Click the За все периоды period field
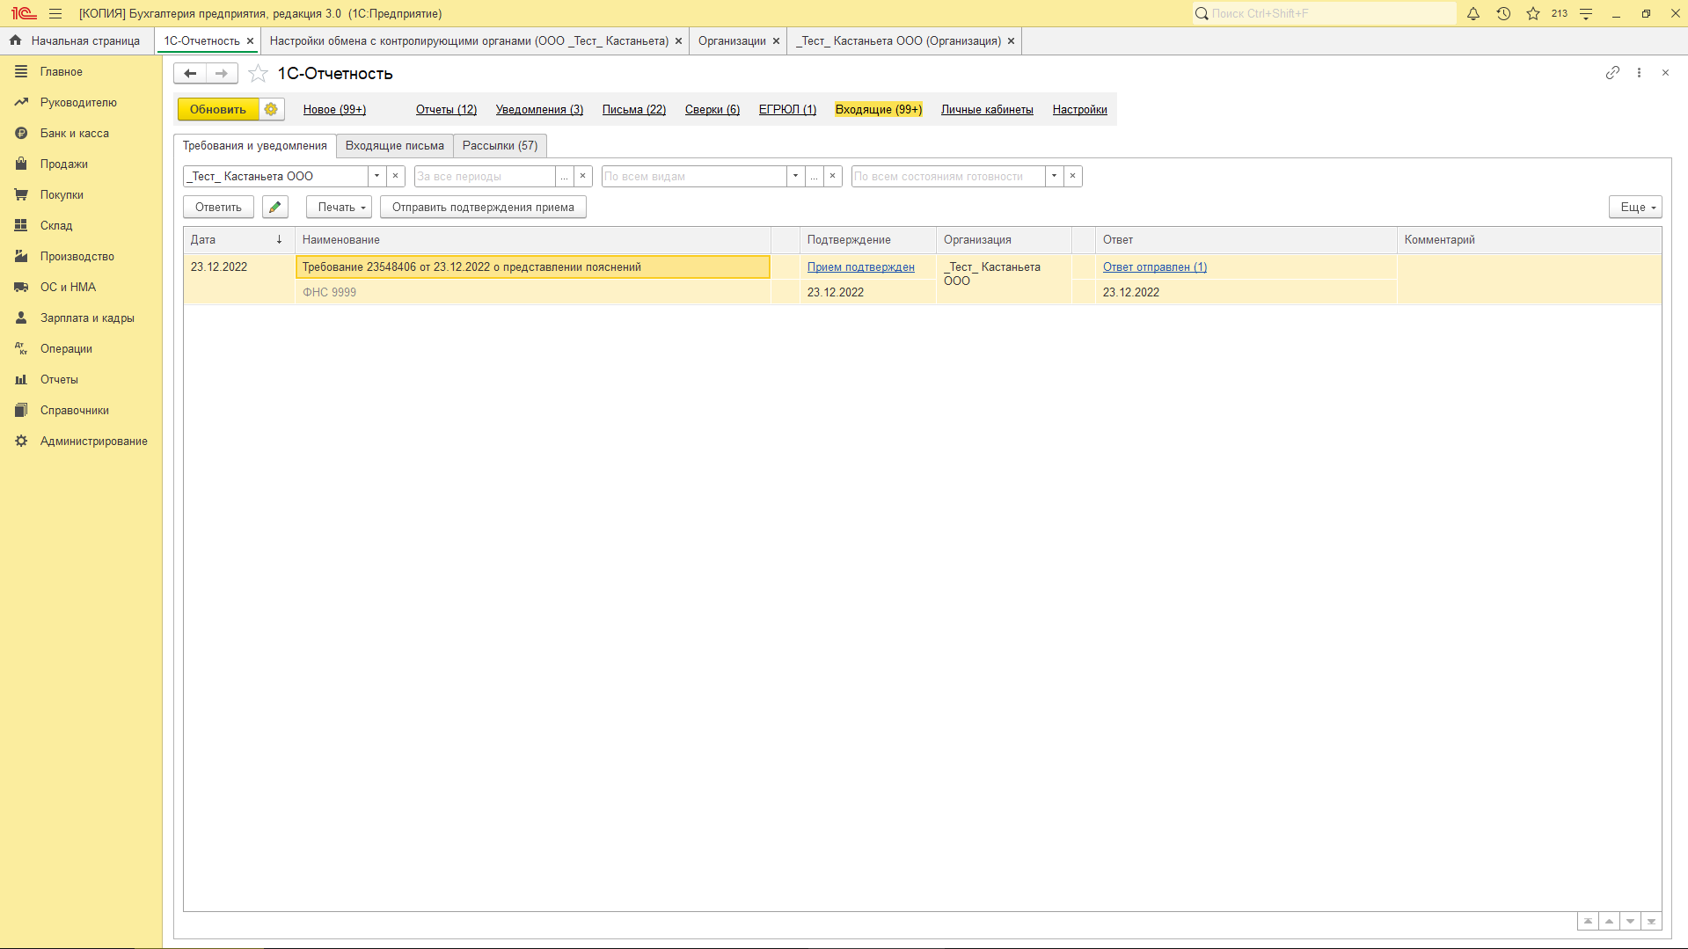 tap(484, 177)
